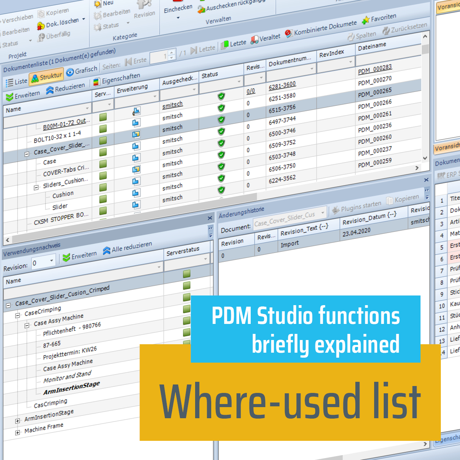This screenshot has width=460, height=460.
Task: Click the assembly file icon in Sliders_Cushion row
Action: (136, 169)
